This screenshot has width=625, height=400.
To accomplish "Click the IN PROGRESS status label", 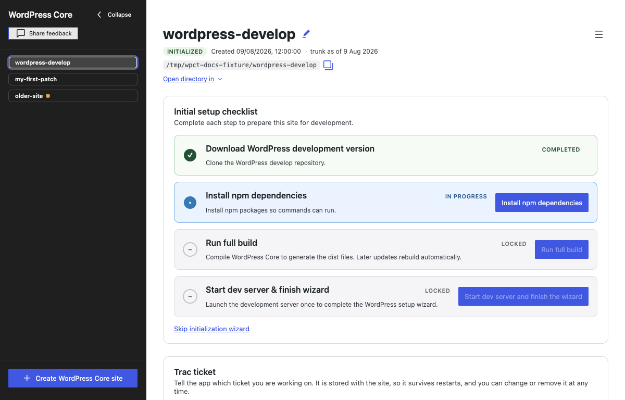I will [x=466, y=197].
